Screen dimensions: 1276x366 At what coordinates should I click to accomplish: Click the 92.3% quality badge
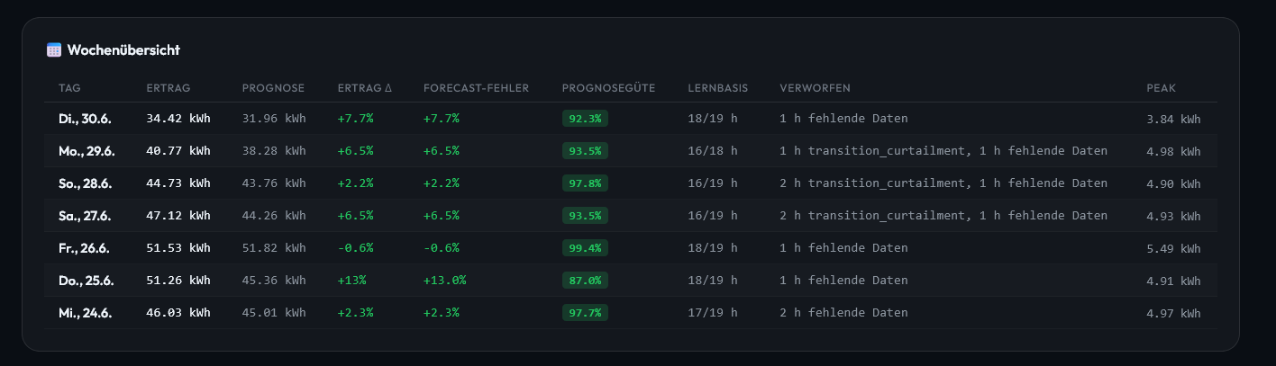[x=585, y=119]
